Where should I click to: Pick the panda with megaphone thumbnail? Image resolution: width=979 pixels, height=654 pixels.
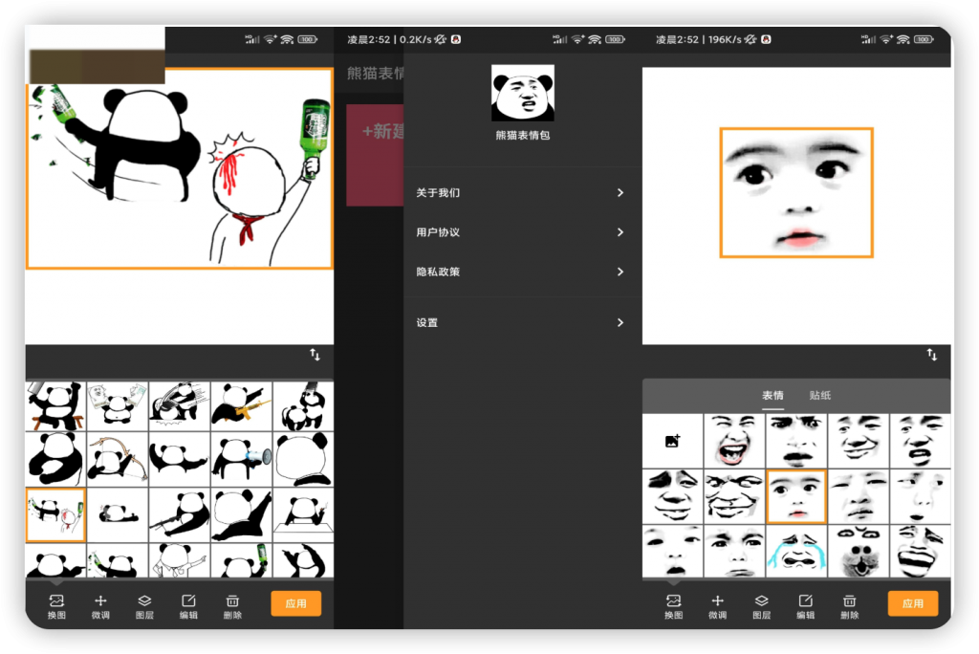(x=242, y=458)
